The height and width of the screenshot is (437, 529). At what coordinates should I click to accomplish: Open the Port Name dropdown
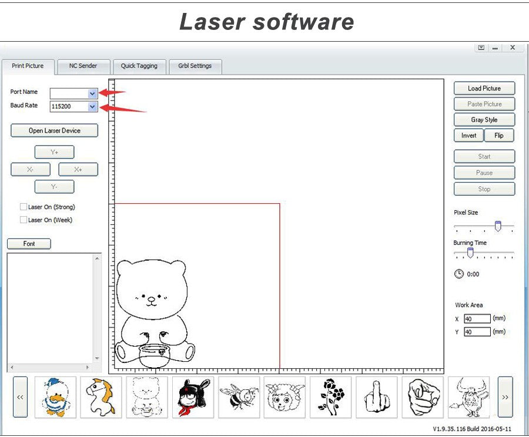click(92, 93)
